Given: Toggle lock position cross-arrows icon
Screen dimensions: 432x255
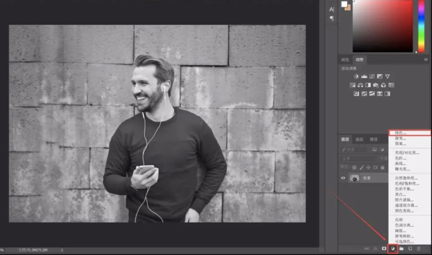Looking at the screenshot, I should coord(369,167).
